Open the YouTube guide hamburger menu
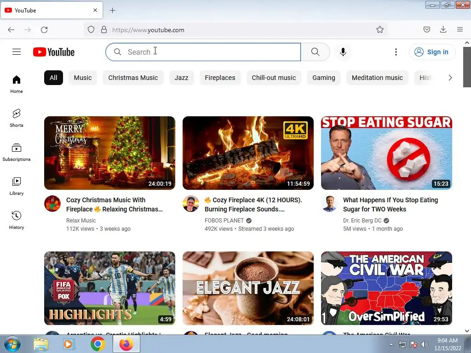 click(17, 52)
